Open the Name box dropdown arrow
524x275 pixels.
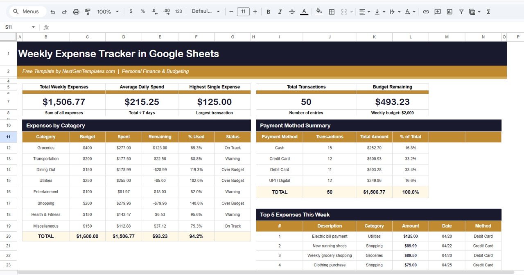(34, 27)
